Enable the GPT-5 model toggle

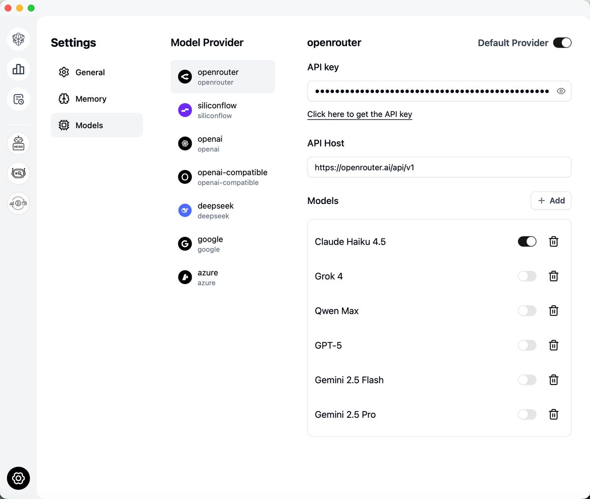point(527,345)
